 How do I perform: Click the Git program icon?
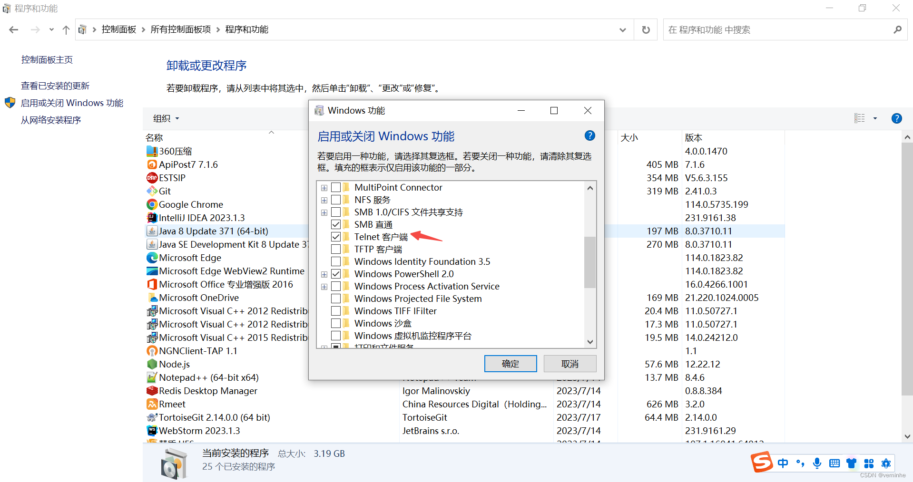(x=152, y=191)
